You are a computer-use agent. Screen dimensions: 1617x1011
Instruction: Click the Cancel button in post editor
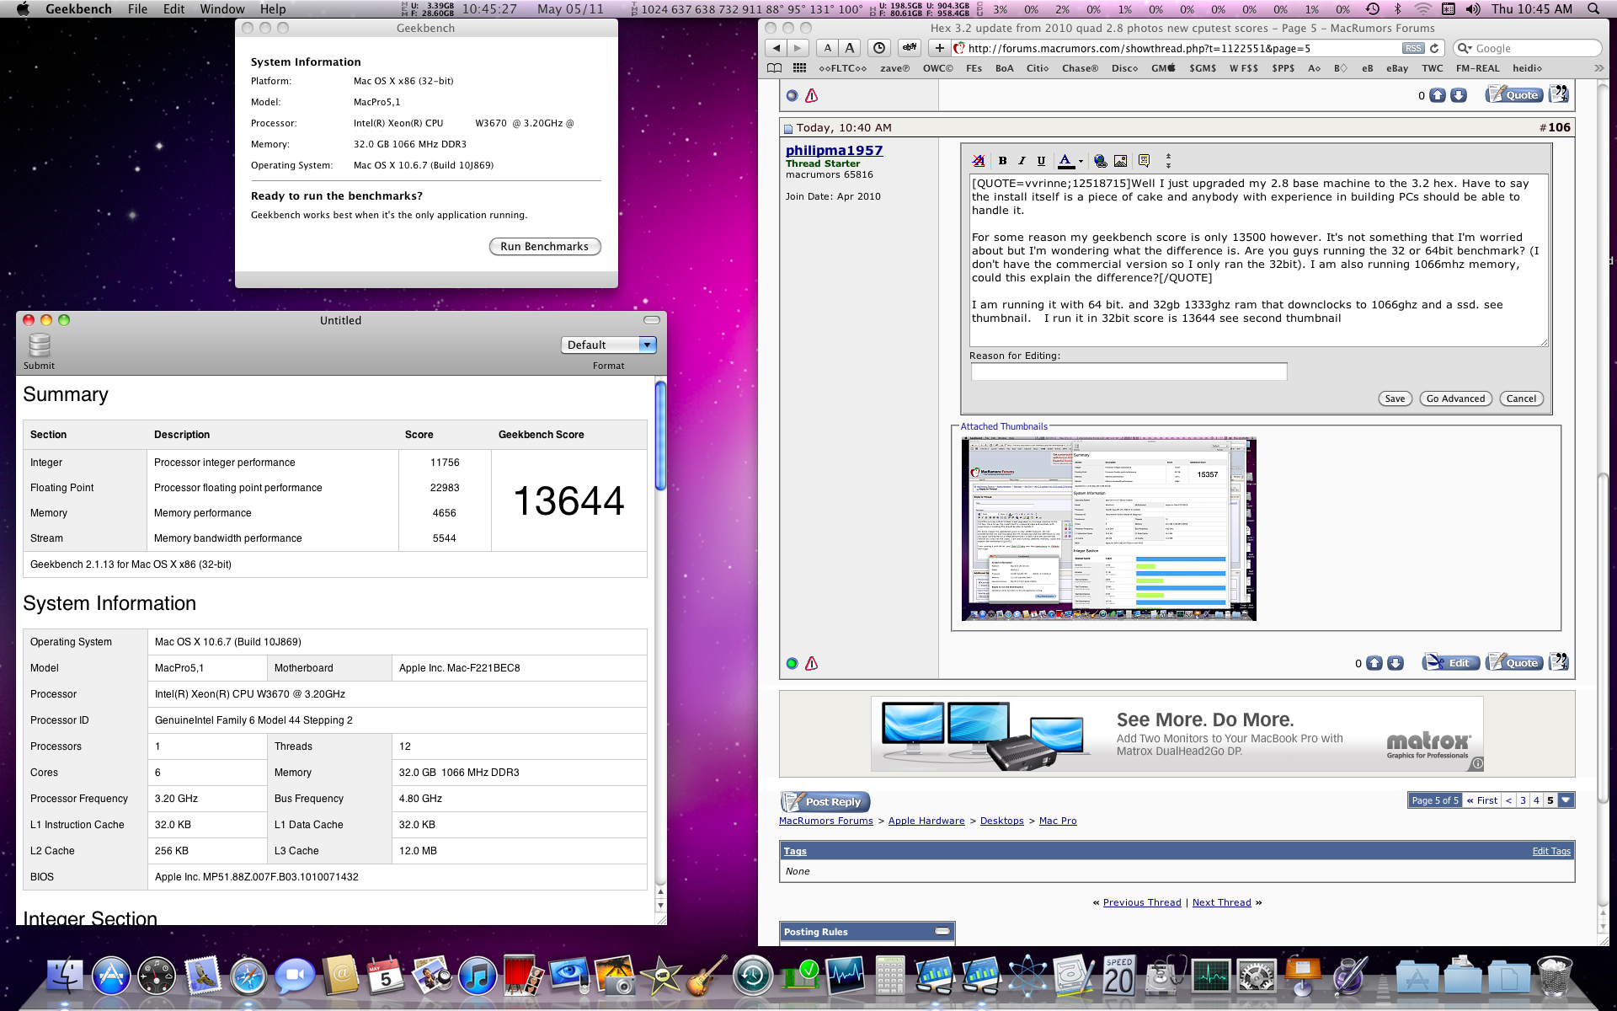pos(1521,399)
